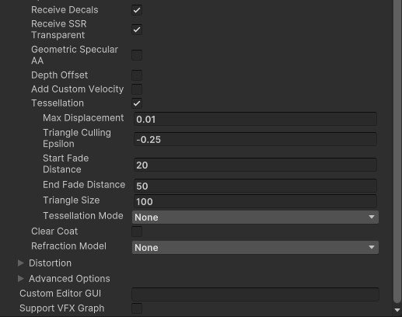Focus the Triangle Size input

[x=255, y=201]
